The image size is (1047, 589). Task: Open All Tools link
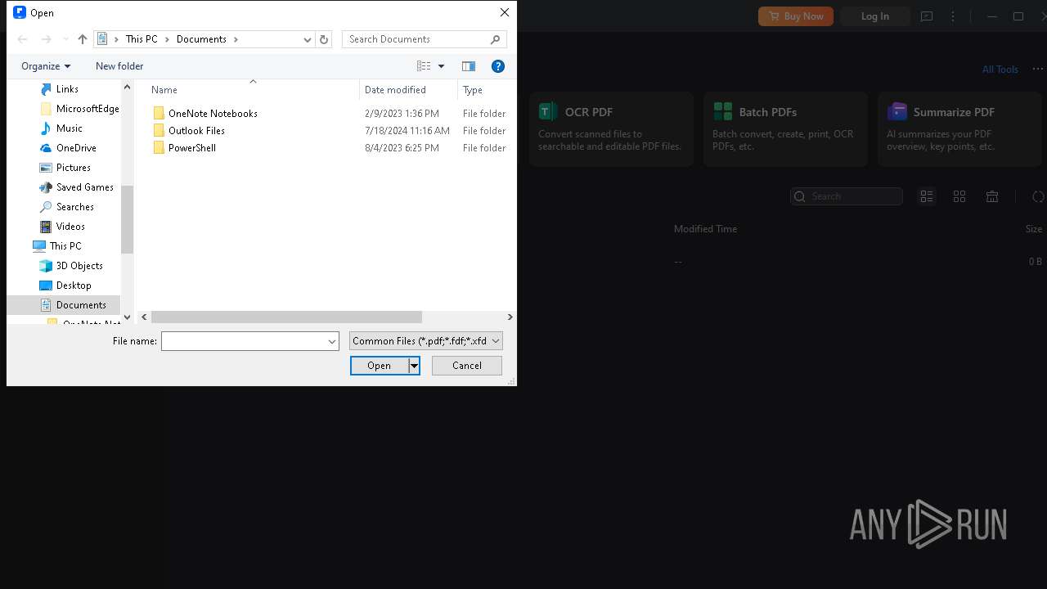[1000, 70]
